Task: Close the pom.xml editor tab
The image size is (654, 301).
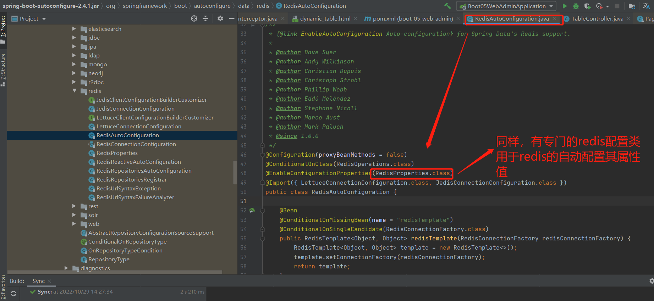Action: tap(458, 19)
